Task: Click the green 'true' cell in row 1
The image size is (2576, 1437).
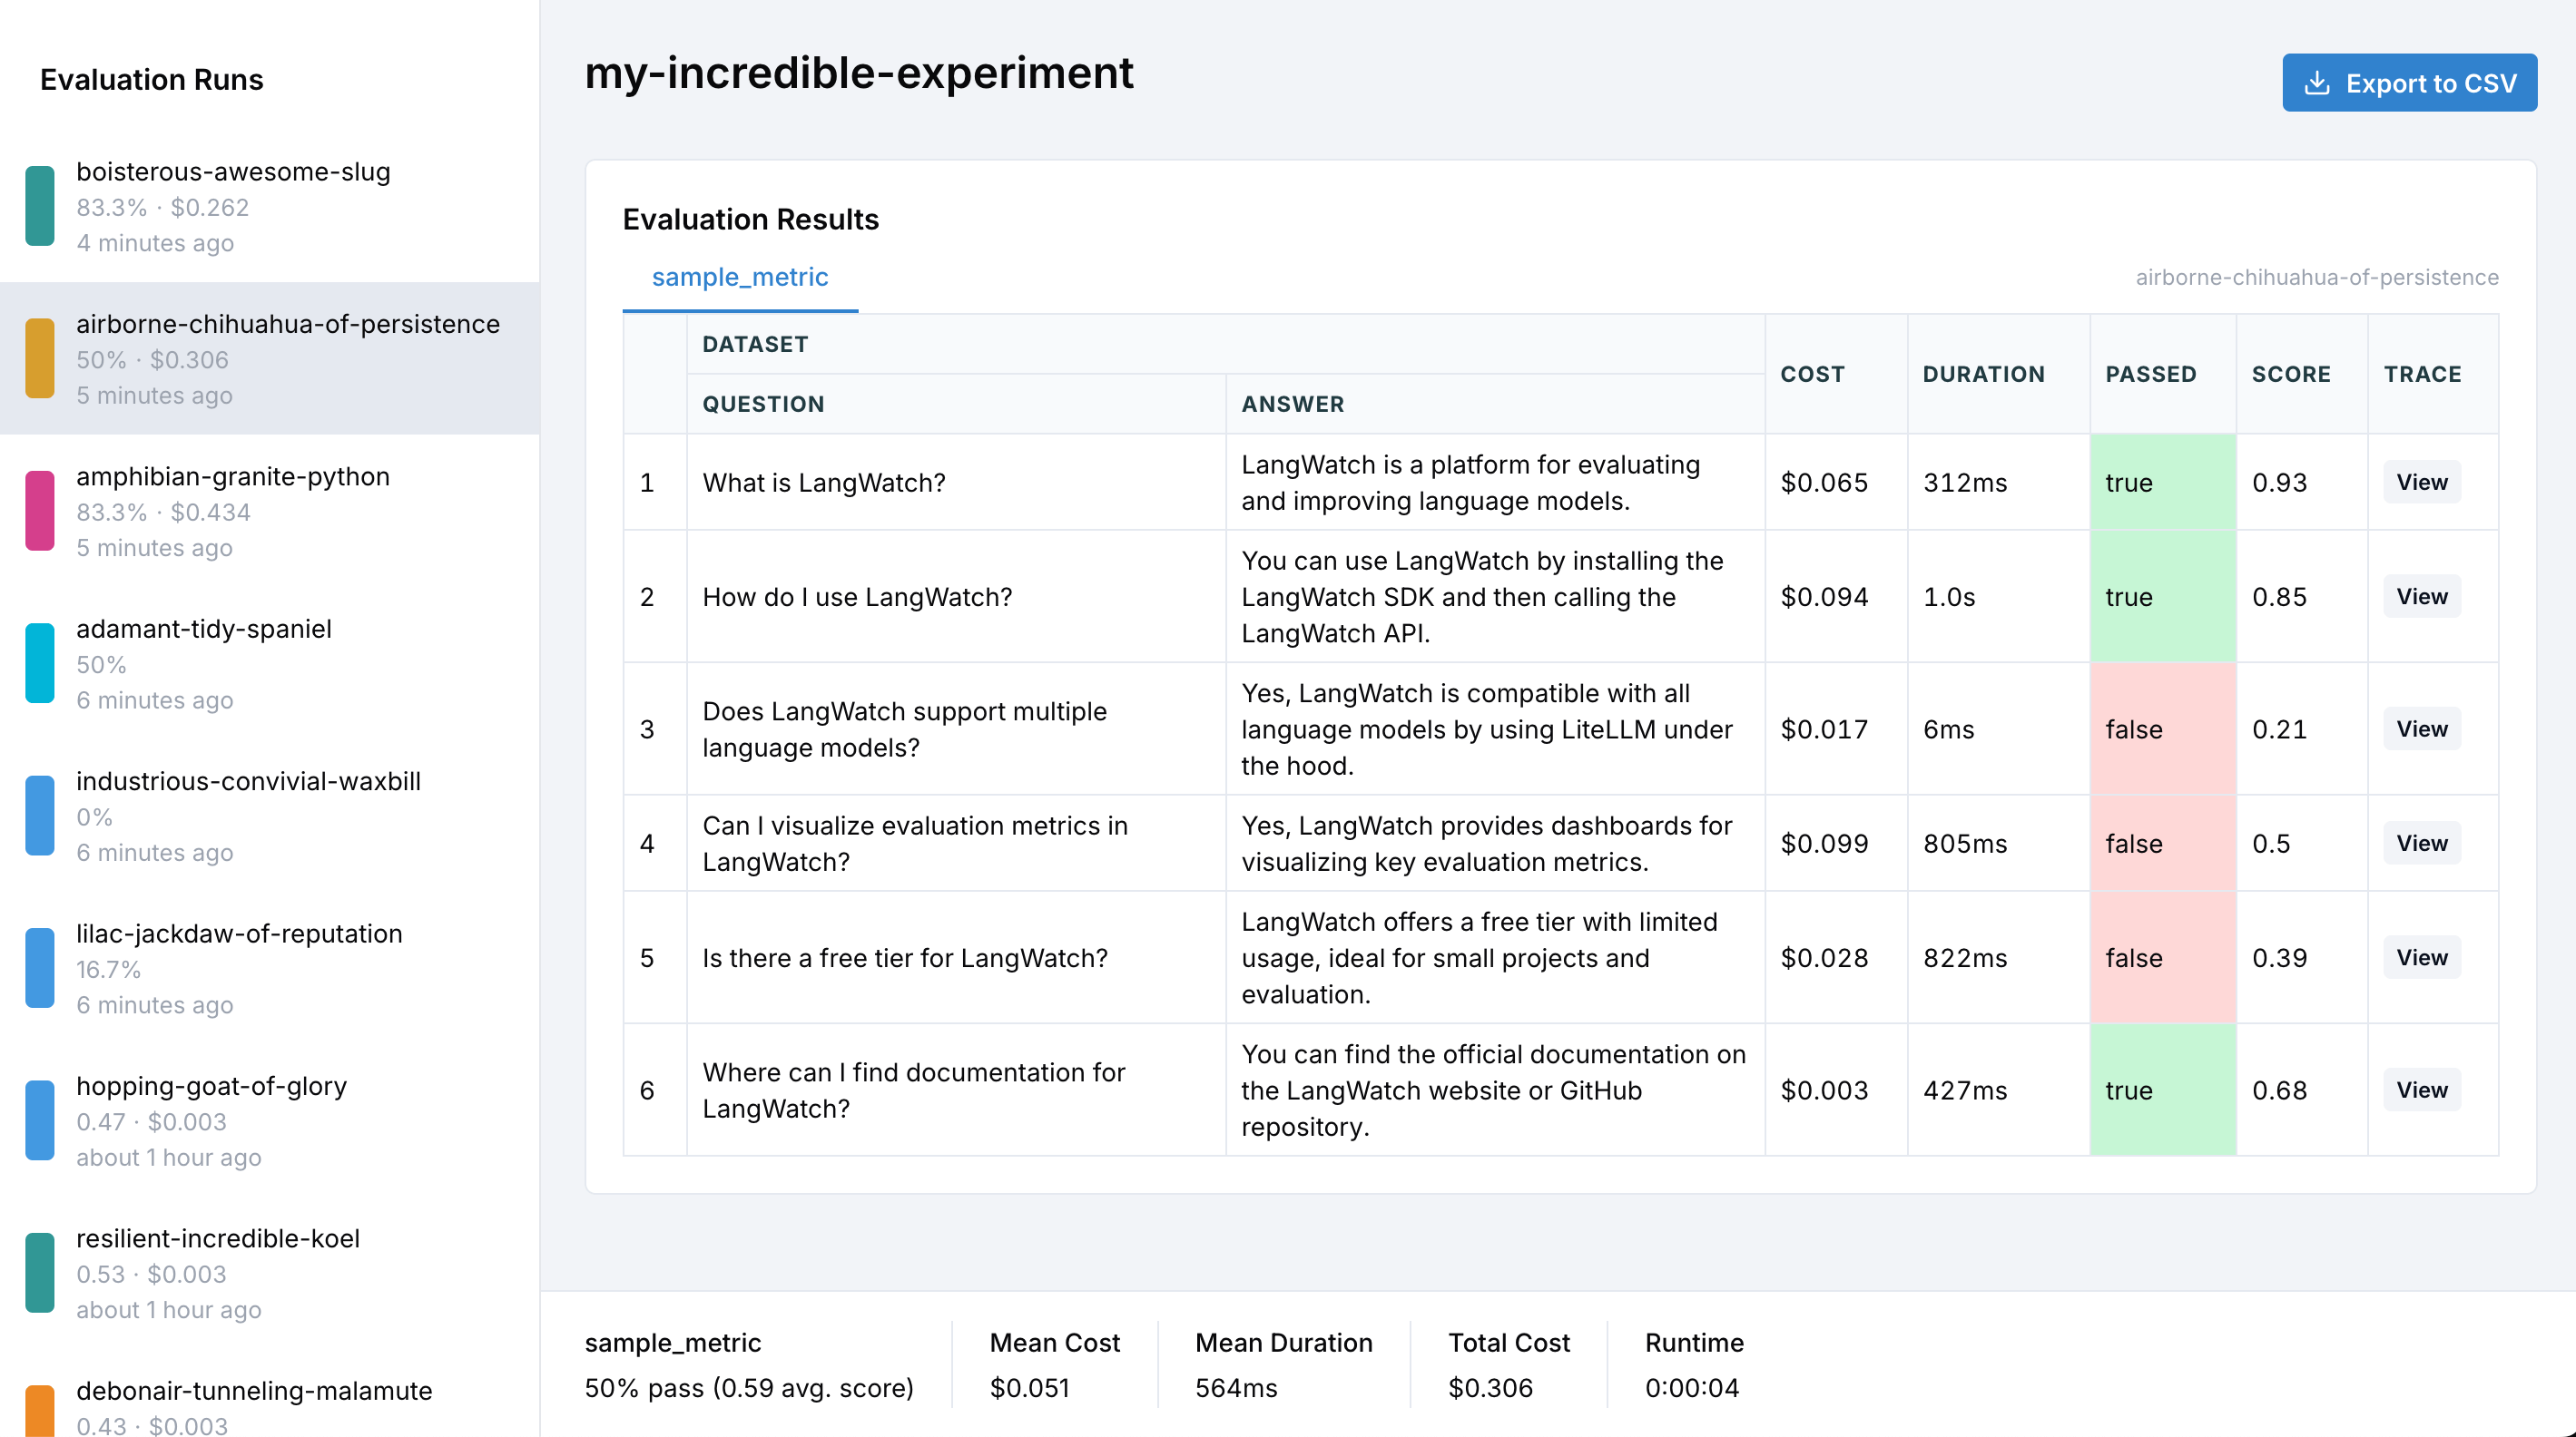Action: (2163, 483)
